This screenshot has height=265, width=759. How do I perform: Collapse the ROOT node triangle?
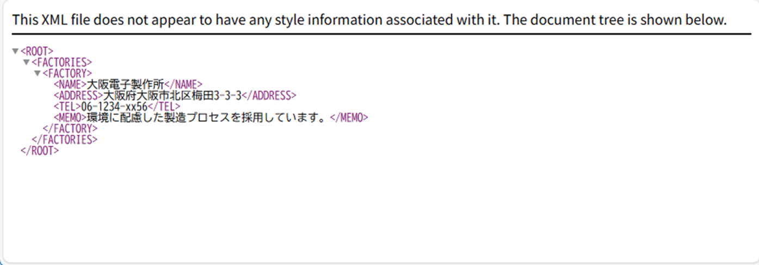point(15,51)
